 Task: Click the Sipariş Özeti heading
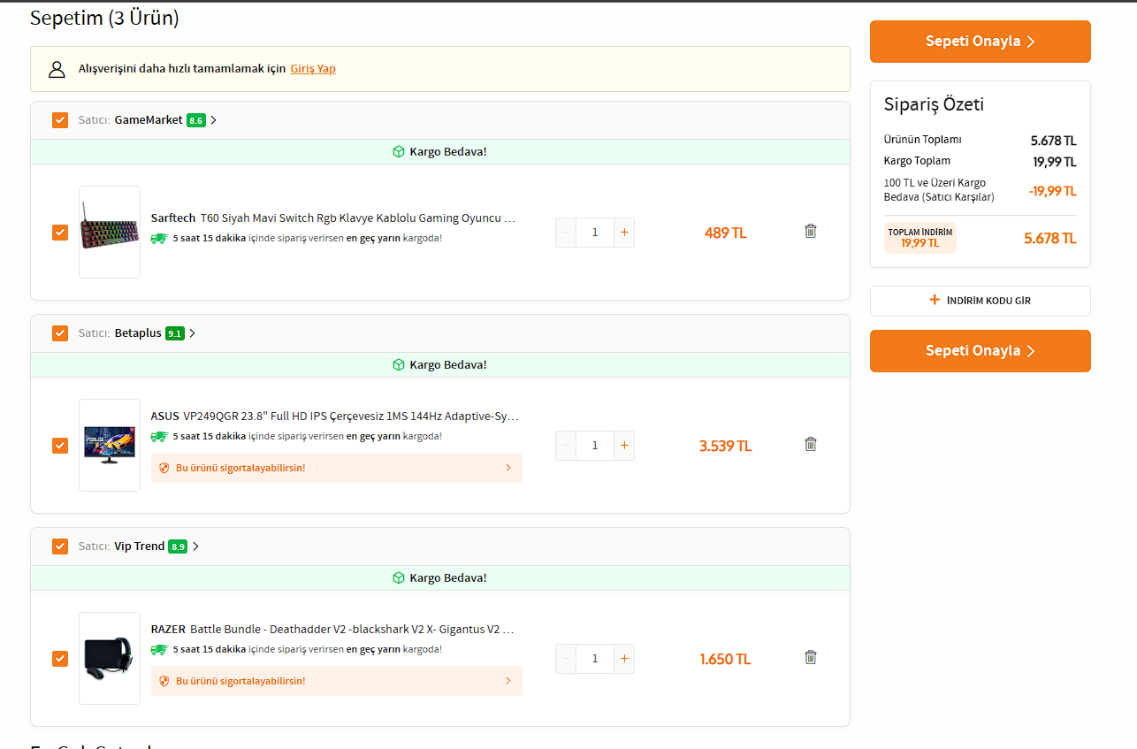point(934,104)
